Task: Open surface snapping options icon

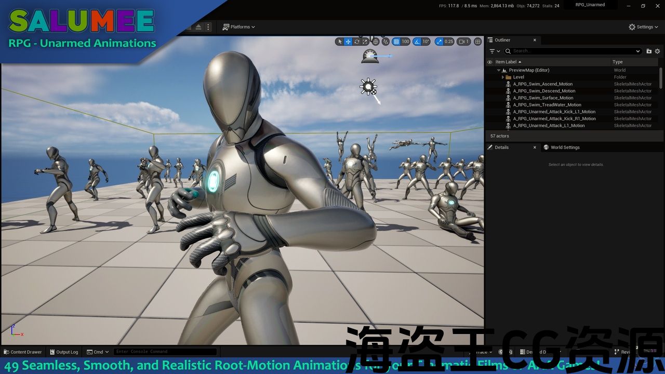Action: [x=385, y=42]
